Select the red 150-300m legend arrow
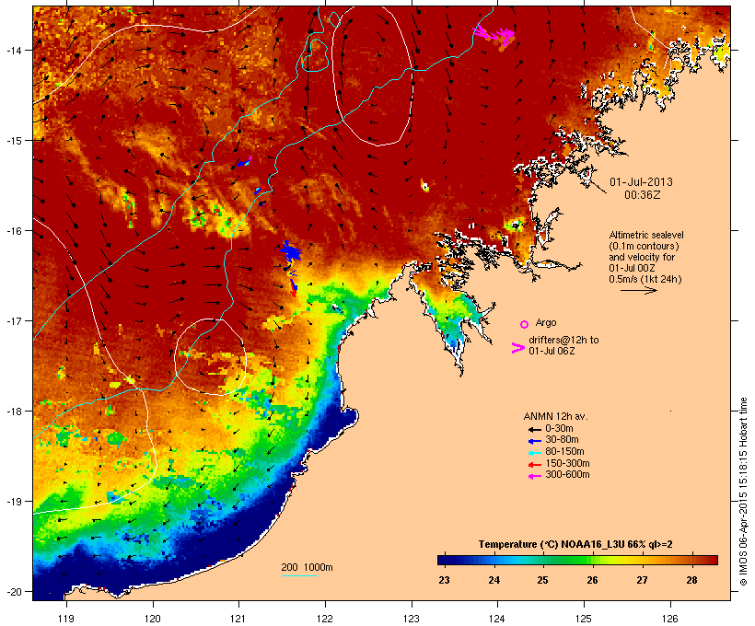Screen dimensions: 755x626 pos(534,464)
